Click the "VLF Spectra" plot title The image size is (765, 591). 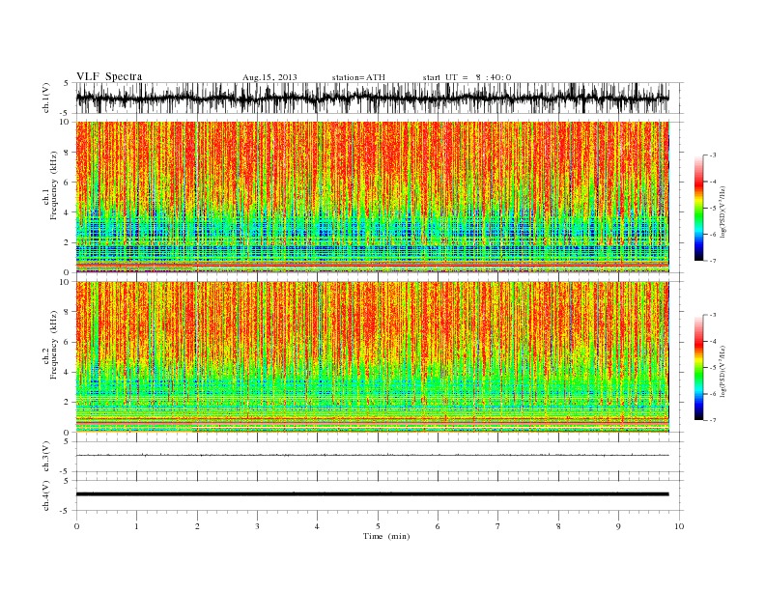click(109, 76)
